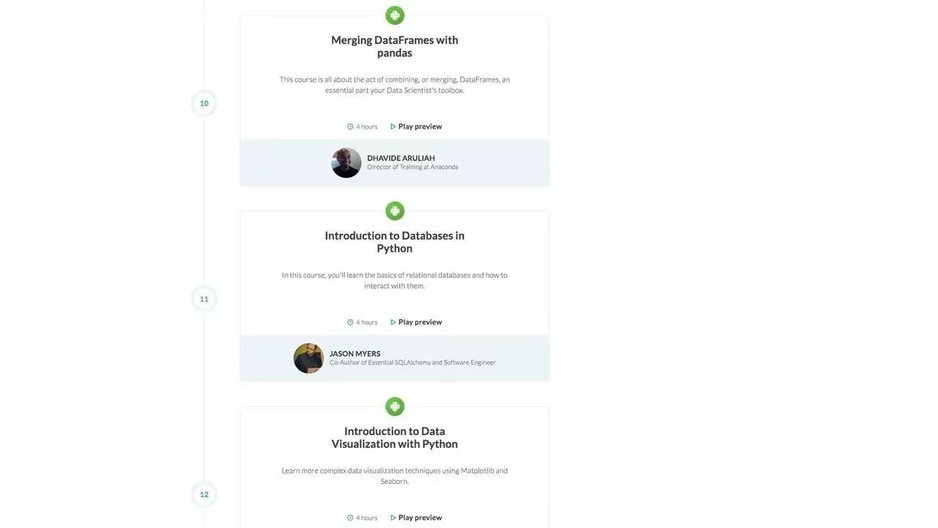
Task: Click the clock icon in the Data Visualization card
Action: point(350,518)
